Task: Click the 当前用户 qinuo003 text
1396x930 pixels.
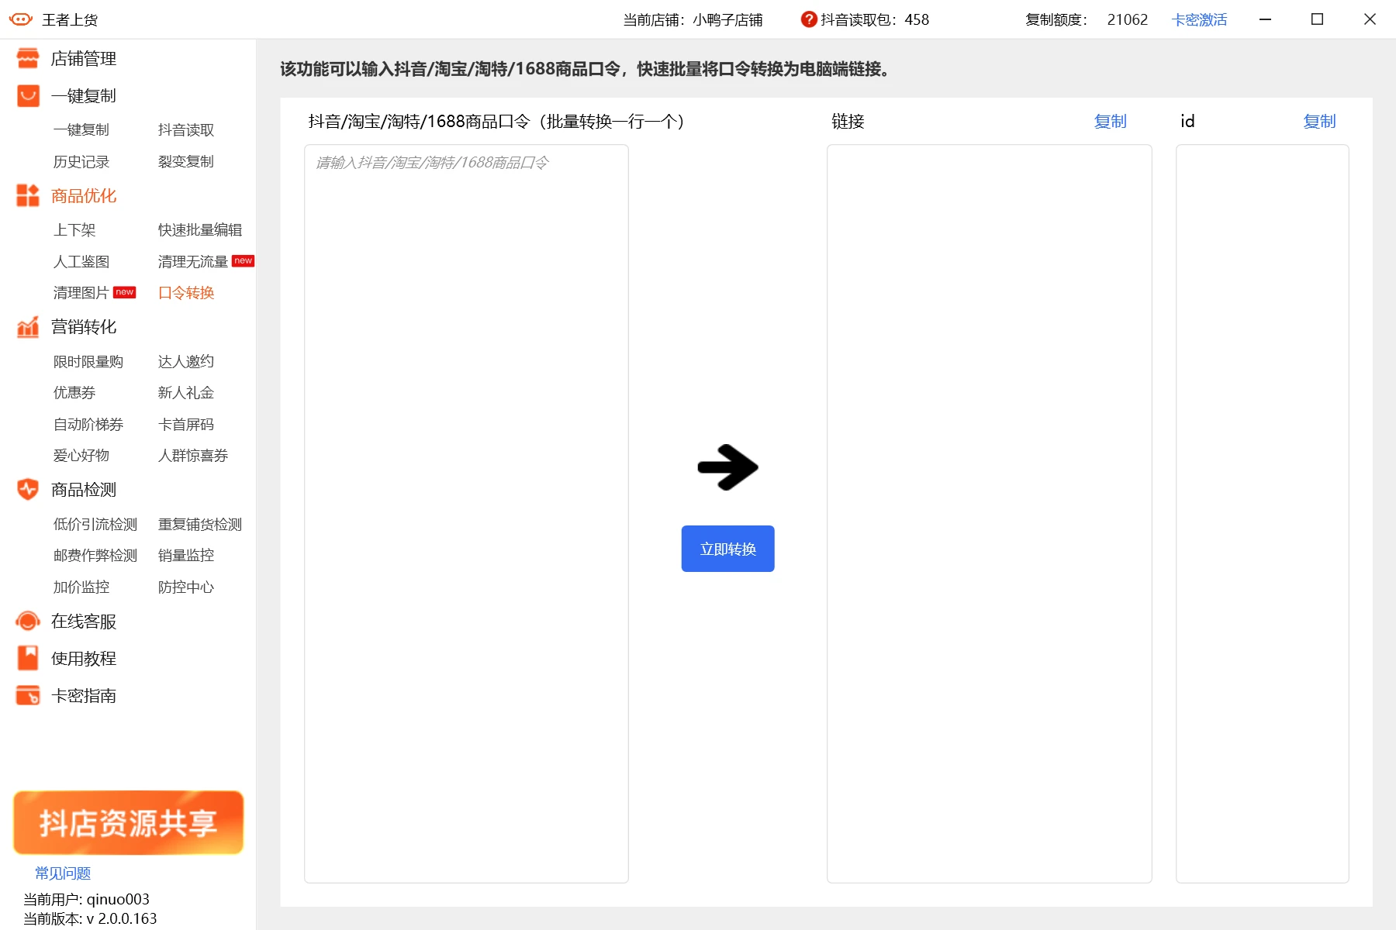Action: 86,899
